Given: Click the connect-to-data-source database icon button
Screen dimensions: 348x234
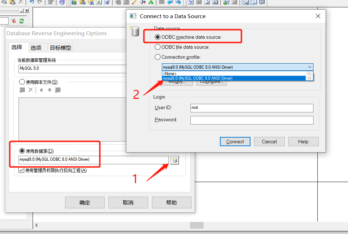Looking at the screenshot, I should tap(175, 160).
